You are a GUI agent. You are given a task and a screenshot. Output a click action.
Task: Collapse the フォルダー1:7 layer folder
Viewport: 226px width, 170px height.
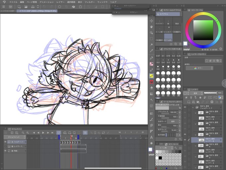pyautogui.click(x=193, y=107)
